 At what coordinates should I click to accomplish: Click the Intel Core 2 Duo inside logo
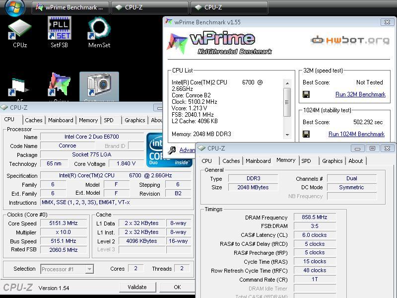[169, 149]
